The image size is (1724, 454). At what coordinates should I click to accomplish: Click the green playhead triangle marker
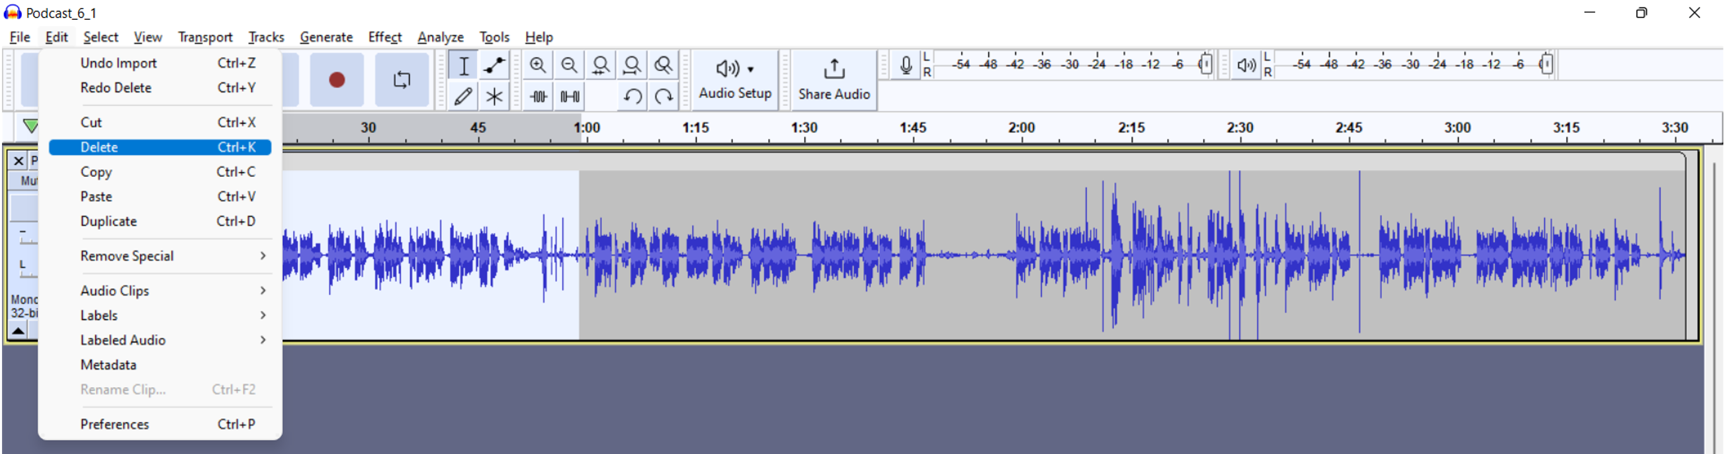point(30,126)
